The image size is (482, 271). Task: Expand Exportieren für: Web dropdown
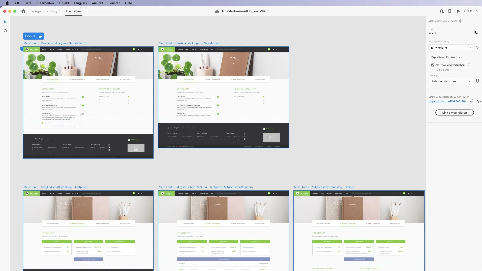[446, 57]
